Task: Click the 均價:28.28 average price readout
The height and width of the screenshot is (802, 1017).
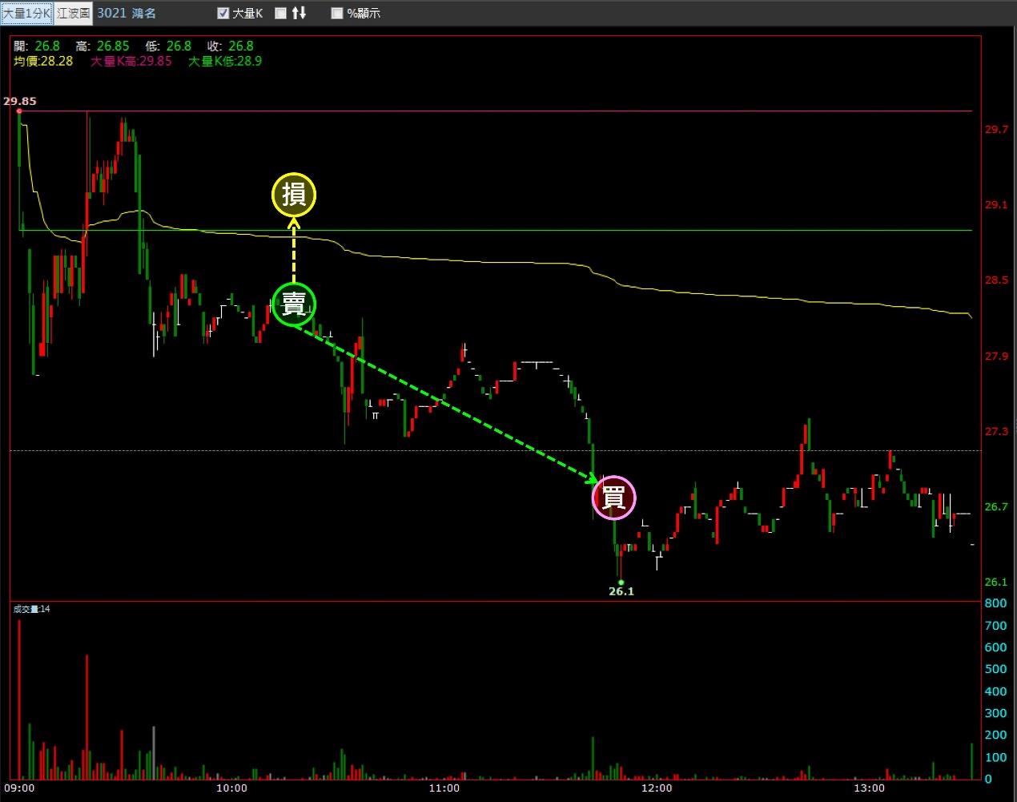Action: (x=43, y=61)
